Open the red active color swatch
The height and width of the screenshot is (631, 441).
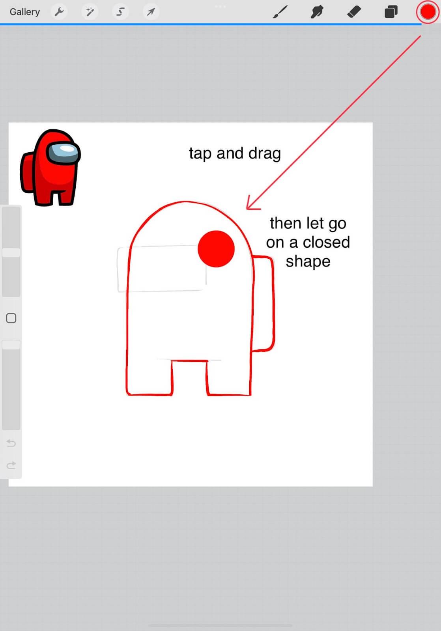tap(428, 12)
